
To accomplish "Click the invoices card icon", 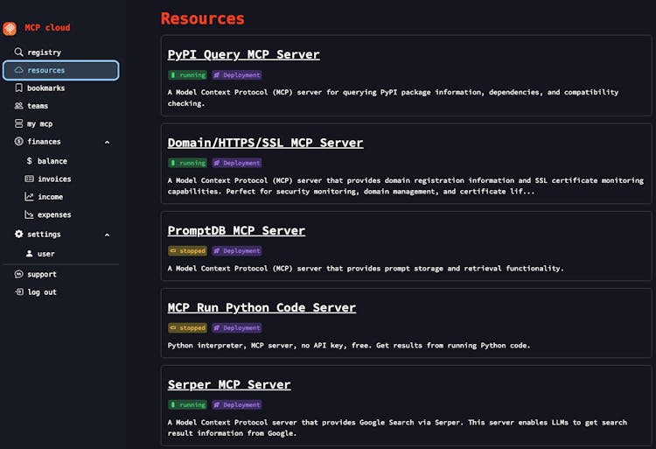I will click(29, 179).
